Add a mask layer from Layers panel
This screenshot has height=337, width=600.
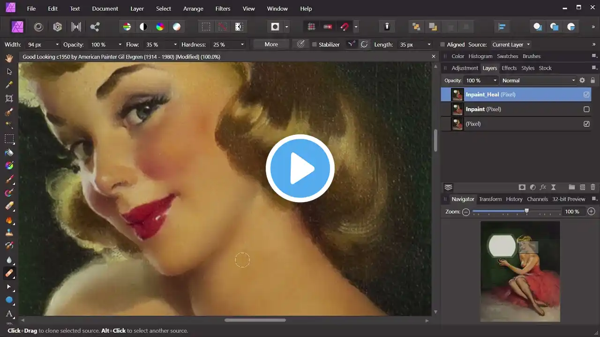[x=522, y=187]
